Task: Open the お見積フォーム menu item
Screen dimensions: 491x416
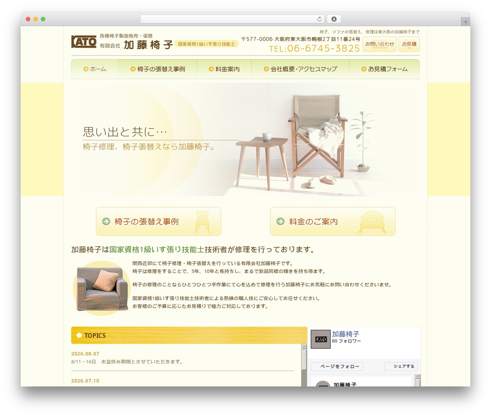Action: (384, 69)
